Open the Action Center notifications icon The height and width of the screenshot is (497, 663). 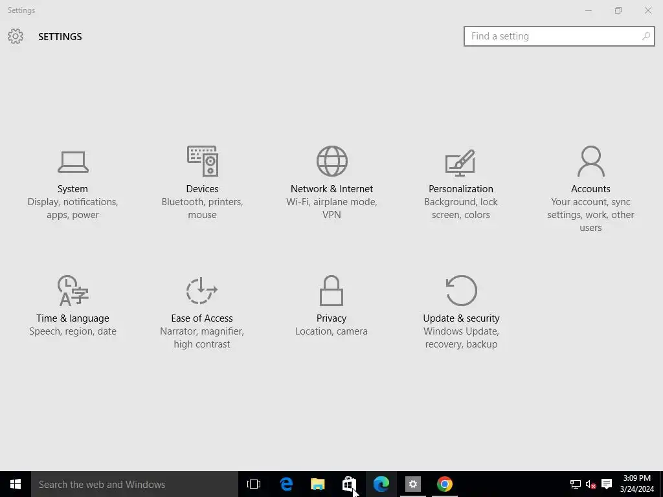[x=606, y=484]
